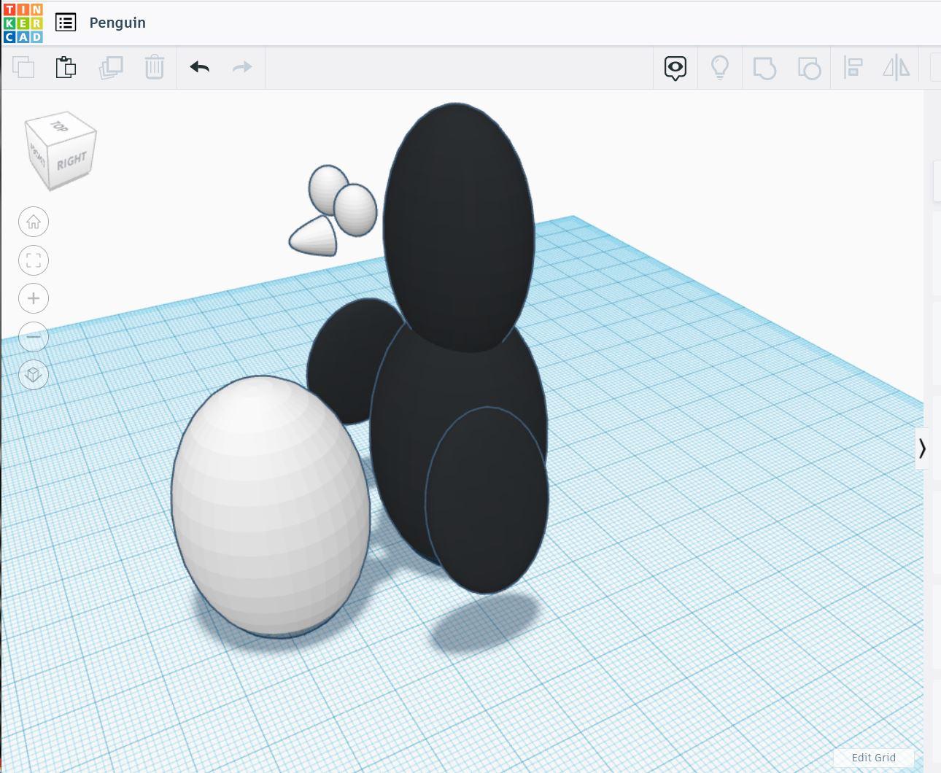The height and width of the screenshot is (773, 941).
Task: Zoom out with the minus button
Action: pos(34,337)
